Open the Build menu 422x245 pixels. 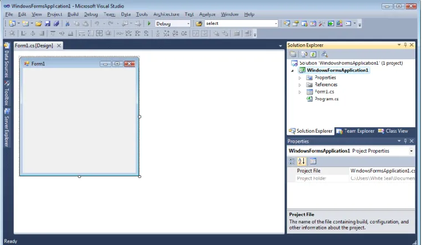73,14
